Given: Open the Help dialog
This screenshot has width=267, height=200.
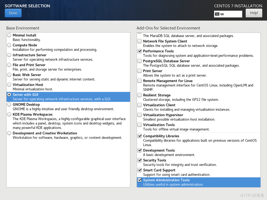Looking at the screenshot, I should (253, 13).
